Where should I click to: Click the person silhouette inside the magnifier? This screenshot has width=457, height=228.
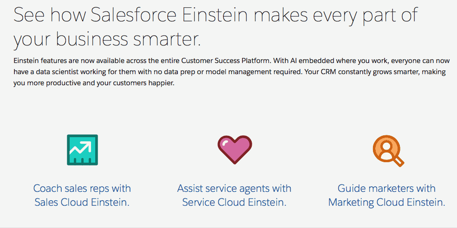point(386,149)
